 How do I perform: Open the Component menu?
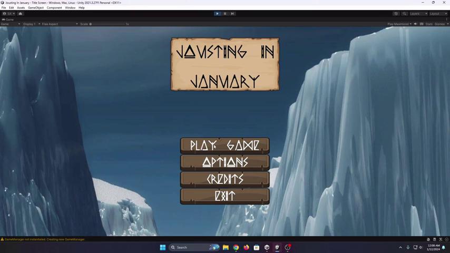54,8
